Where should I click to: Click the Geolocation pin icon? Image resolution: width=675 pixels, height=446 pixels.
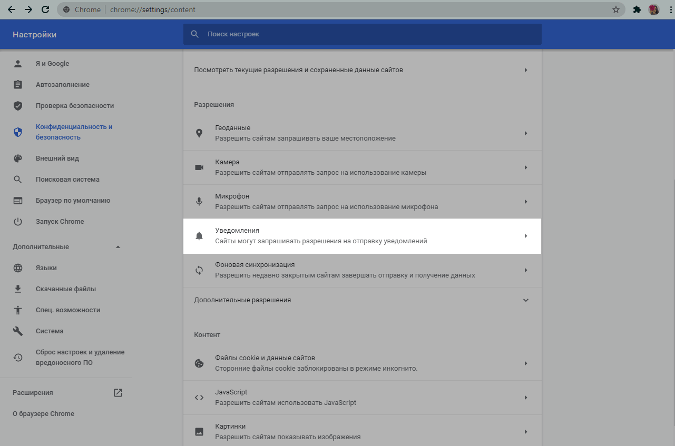click(x=199, y=133)
